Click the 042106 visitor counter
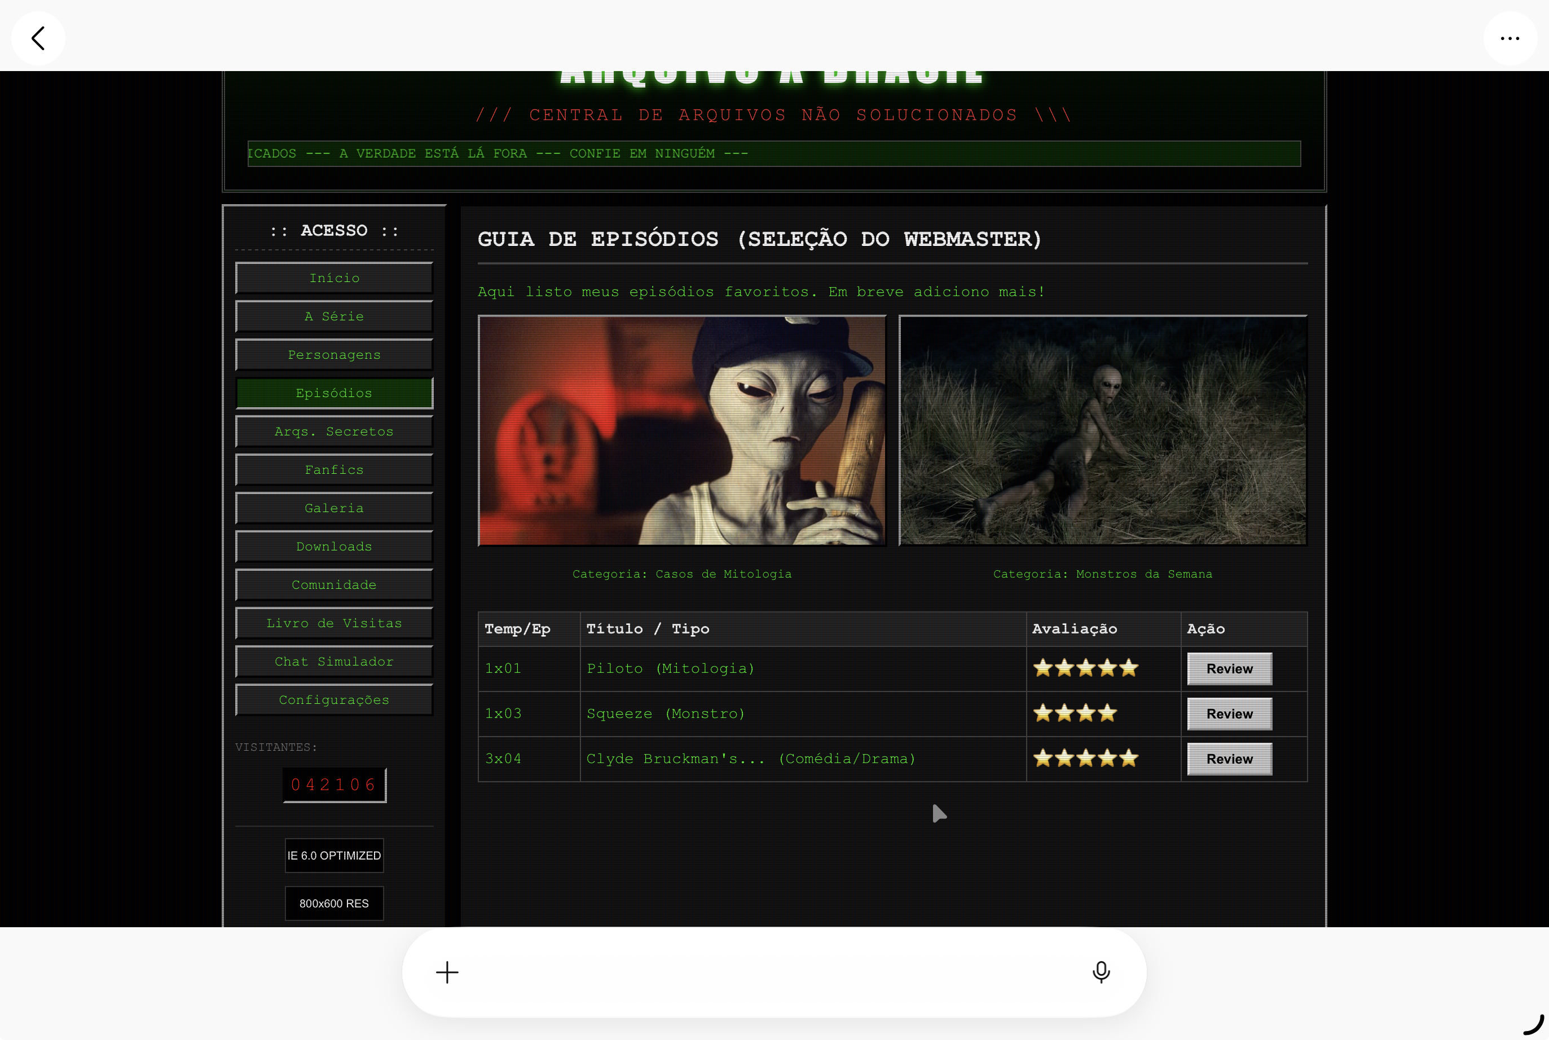The width and height of the screenshot is (1549, 1040). point(335,785)
